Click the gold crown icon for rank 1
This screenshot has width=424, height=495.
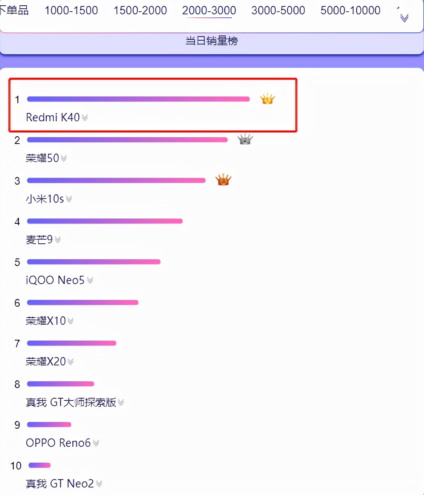(267, 99)
